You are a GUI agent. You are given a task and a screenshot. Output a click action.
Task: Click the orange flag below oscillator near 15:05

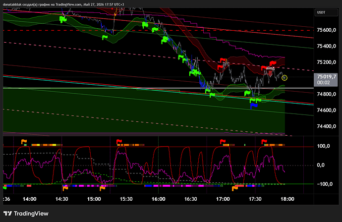coord(102,188)
